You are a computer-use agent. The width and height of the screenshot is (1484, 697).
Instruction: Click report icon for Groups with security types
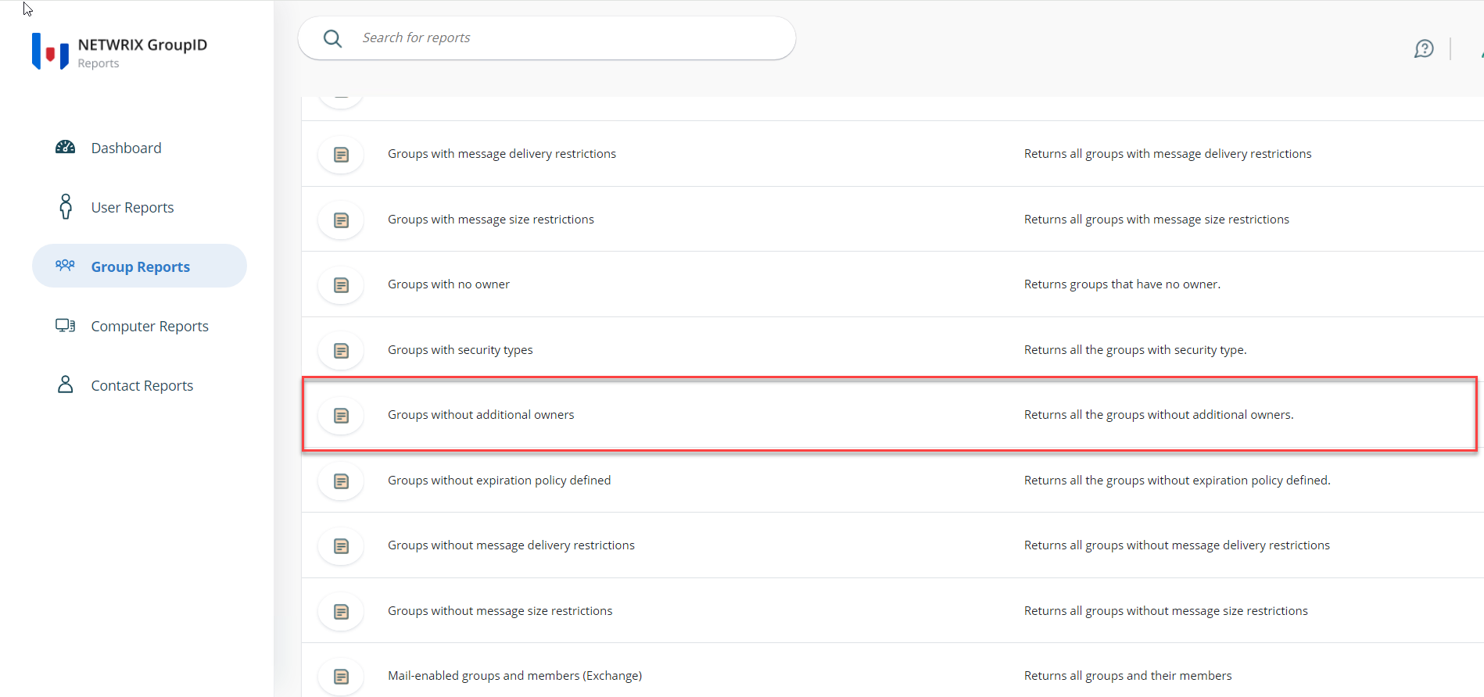click(x=341, y=351)
